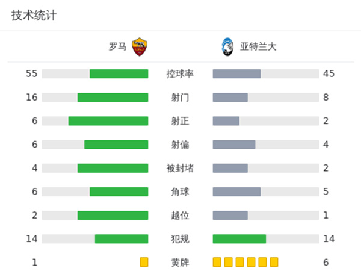Click Roma's green 射门 shots bar

[113, 98]
